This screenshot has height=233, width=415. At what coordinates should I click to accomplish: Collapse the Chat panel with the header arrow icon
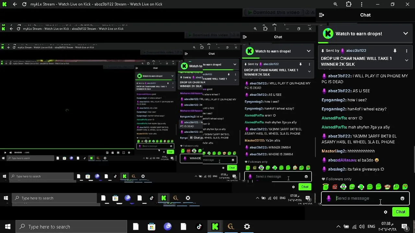click(x=321, y=15)
